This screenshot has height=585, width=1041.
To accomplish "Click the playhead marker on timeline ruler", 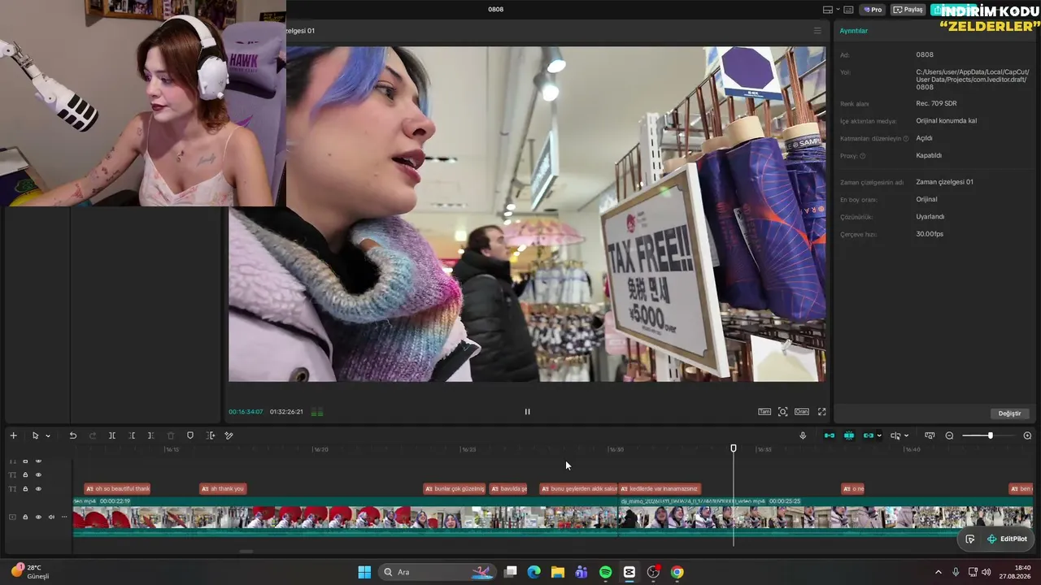I will (734, 448).
